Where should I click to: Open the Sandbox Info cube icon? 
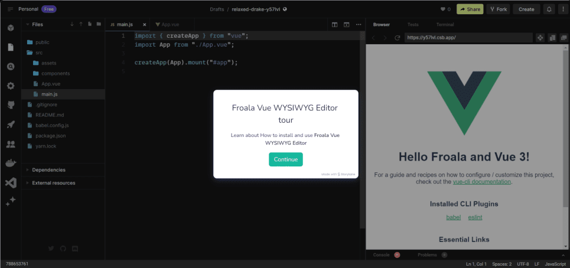(x=11, y=28)
